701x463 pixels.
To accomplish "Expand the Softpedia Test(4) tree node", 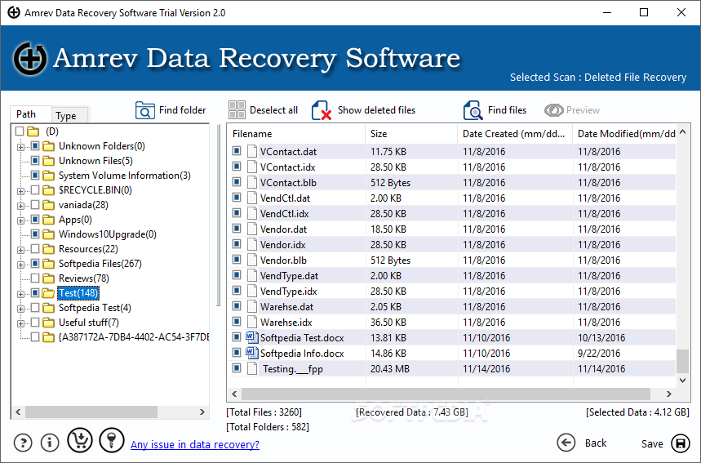I will 20,309.
